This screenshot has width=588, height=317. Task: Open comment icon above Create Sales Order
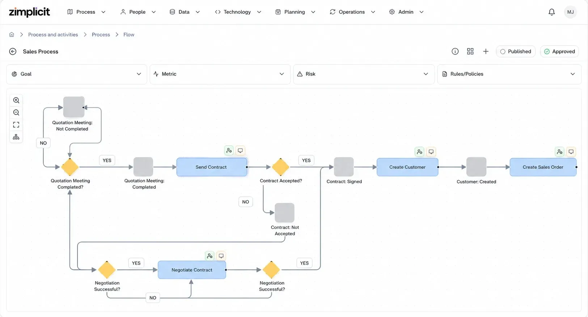pyautogui.click(x=571, y=152)
